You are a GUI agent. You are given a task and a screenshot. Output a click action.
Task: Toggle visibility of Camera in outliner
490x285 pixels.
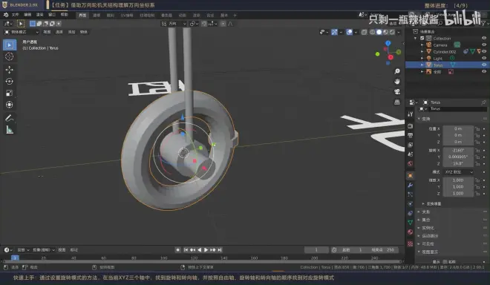click(484, 45)
